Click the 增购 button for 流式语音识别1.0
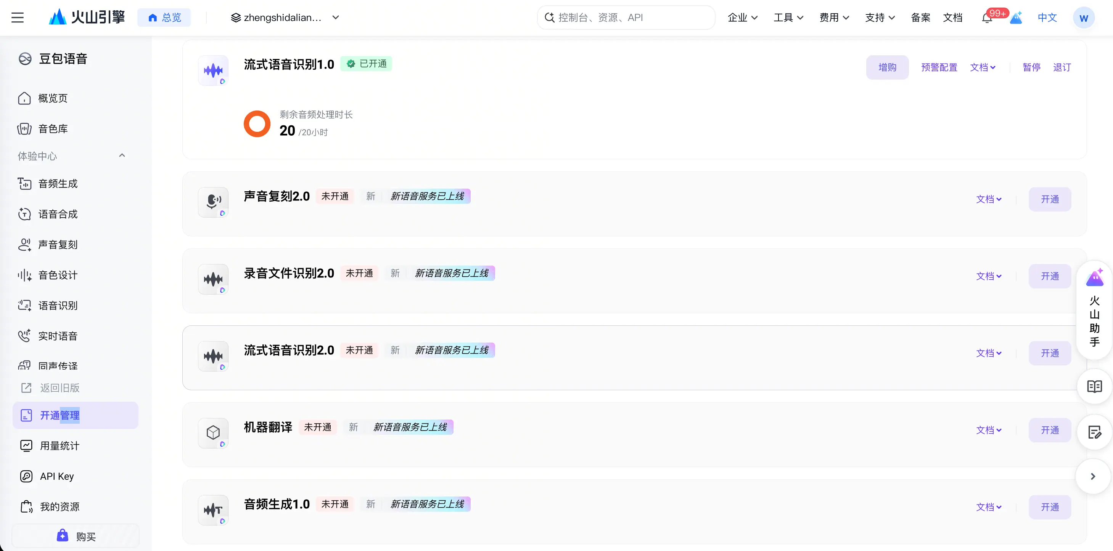Screen dimensions: 1113x551 click(x=888, y=67)
